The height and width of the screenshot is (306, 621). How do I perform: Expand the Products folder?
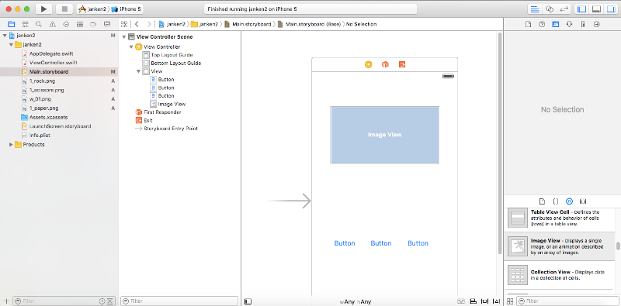point(11,144)
